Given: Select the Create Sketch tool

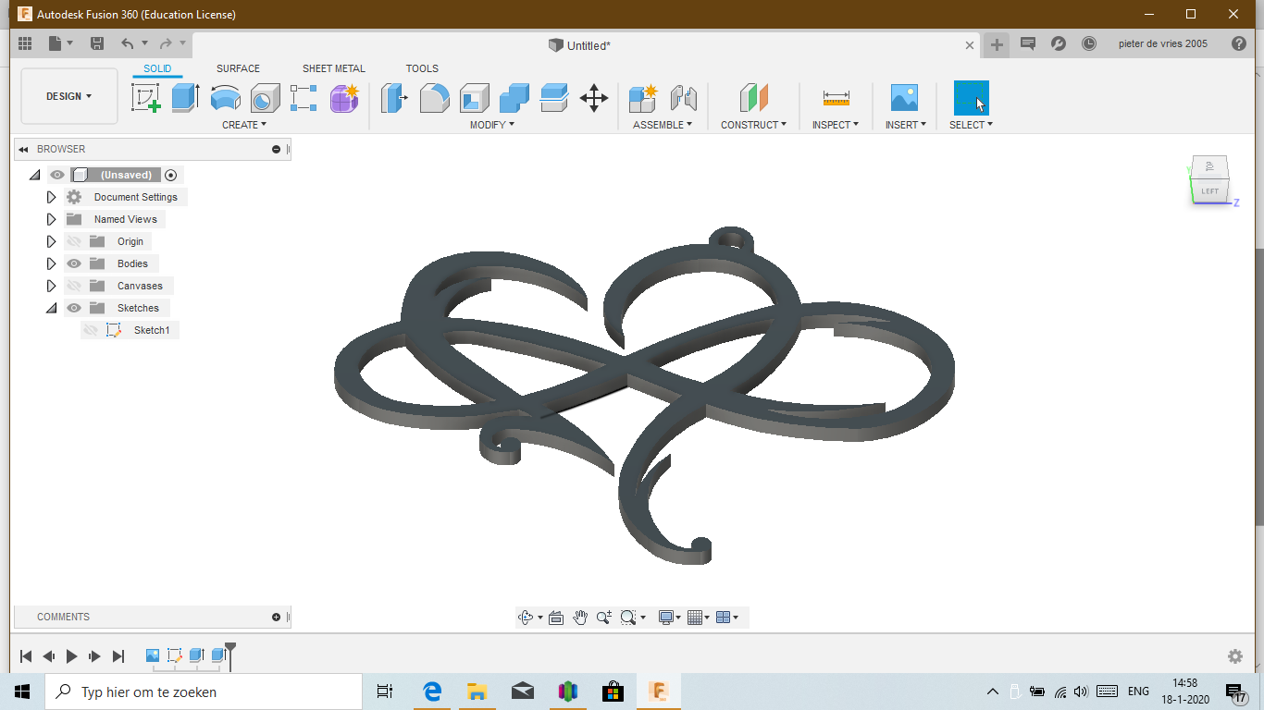Looking at the screenshot, I should click(145, 98).
